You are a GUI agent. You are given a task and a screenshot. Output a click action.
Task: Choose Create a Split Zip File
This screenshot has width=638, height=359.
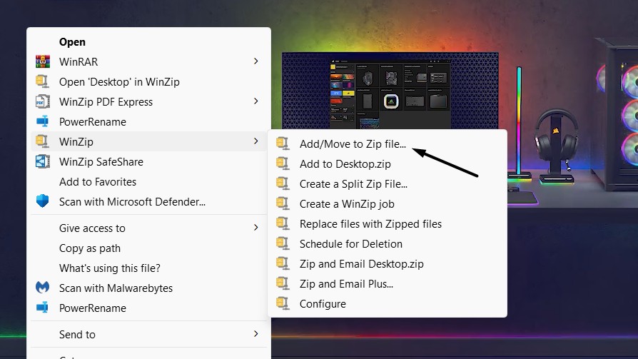coord(388,183)
